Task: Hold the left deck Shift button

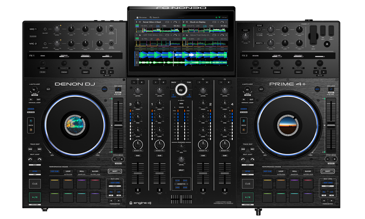Action: point(115,171)
